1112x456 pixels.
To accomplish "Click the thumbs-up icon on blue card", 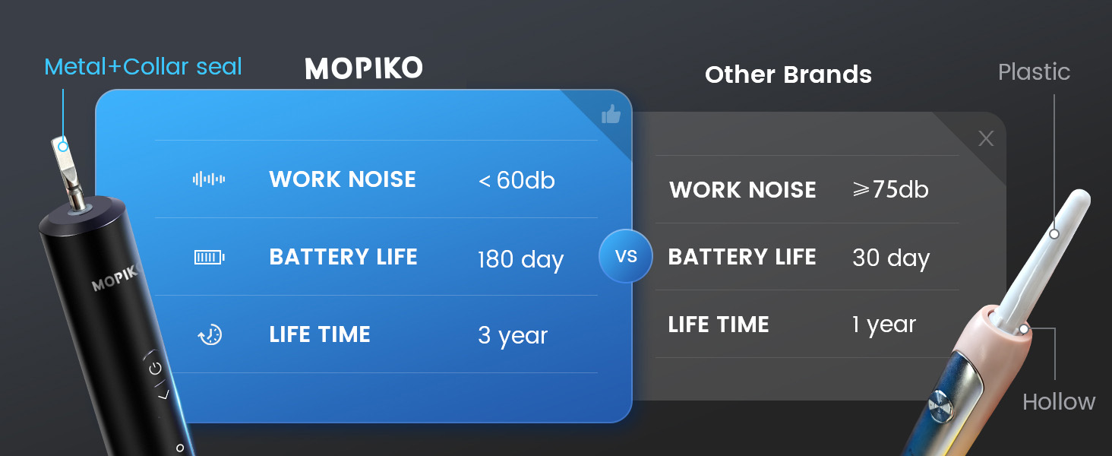I will pyautogui.click(x=611, y=115).
